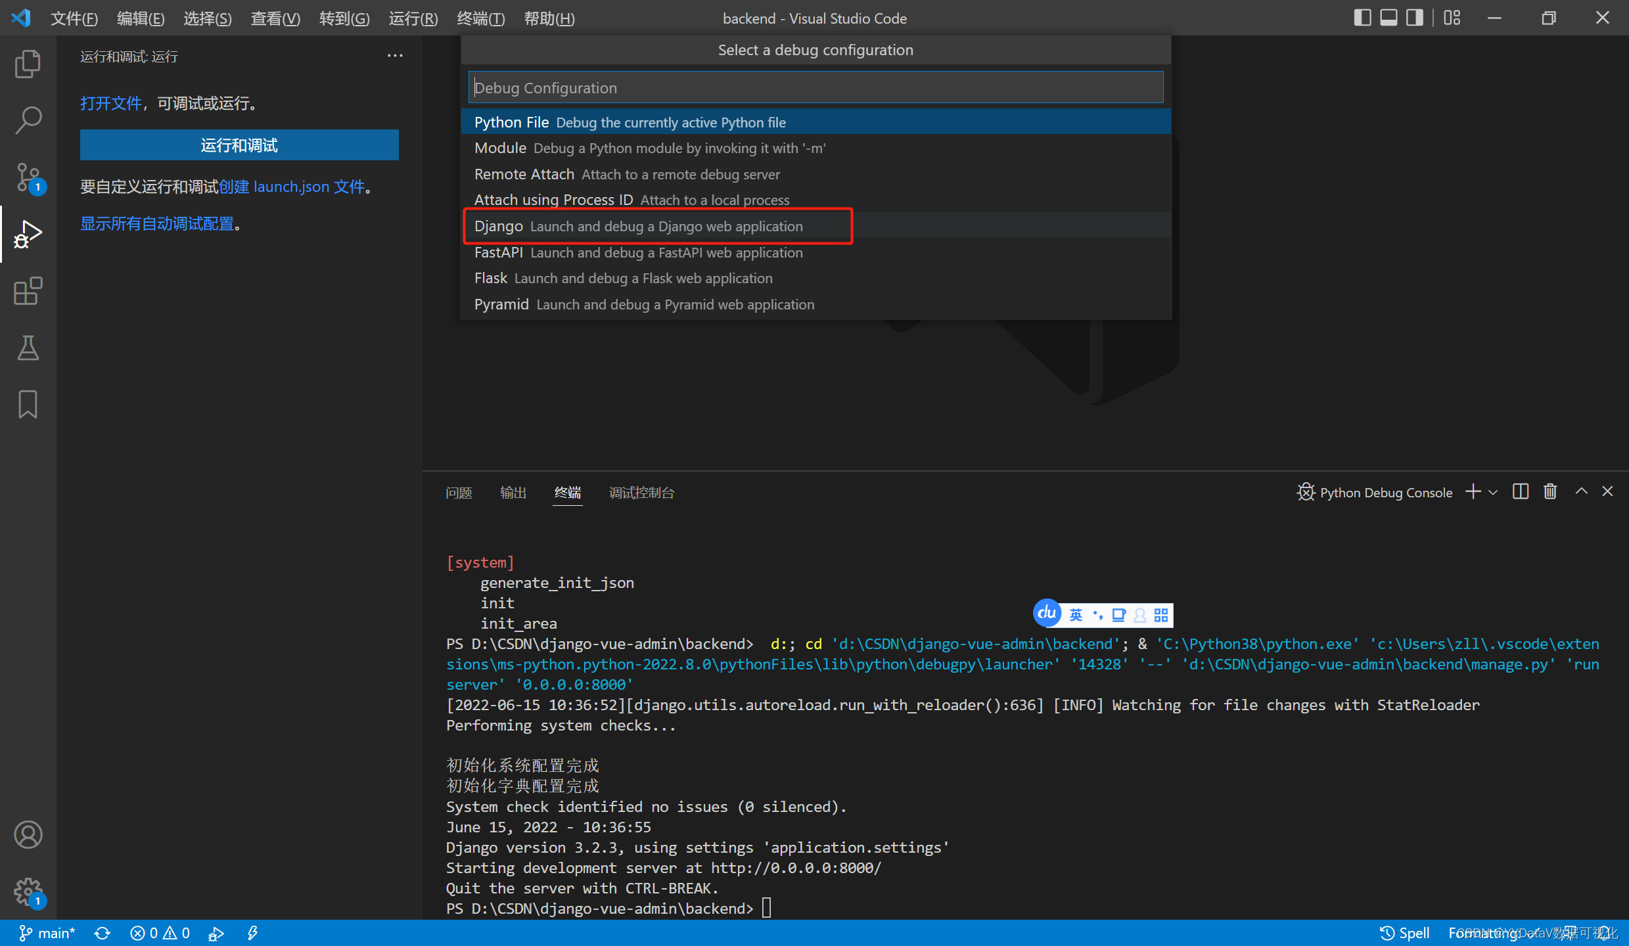This screenshot has height=946, width=1629.
Task: Split the Python Debug Console terminal
Action: click(x=1521, y=491)
